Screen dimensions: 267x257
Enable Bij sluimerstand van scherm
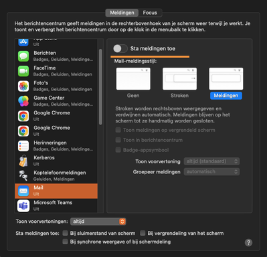pyautogui.click(x=65, y=233)
